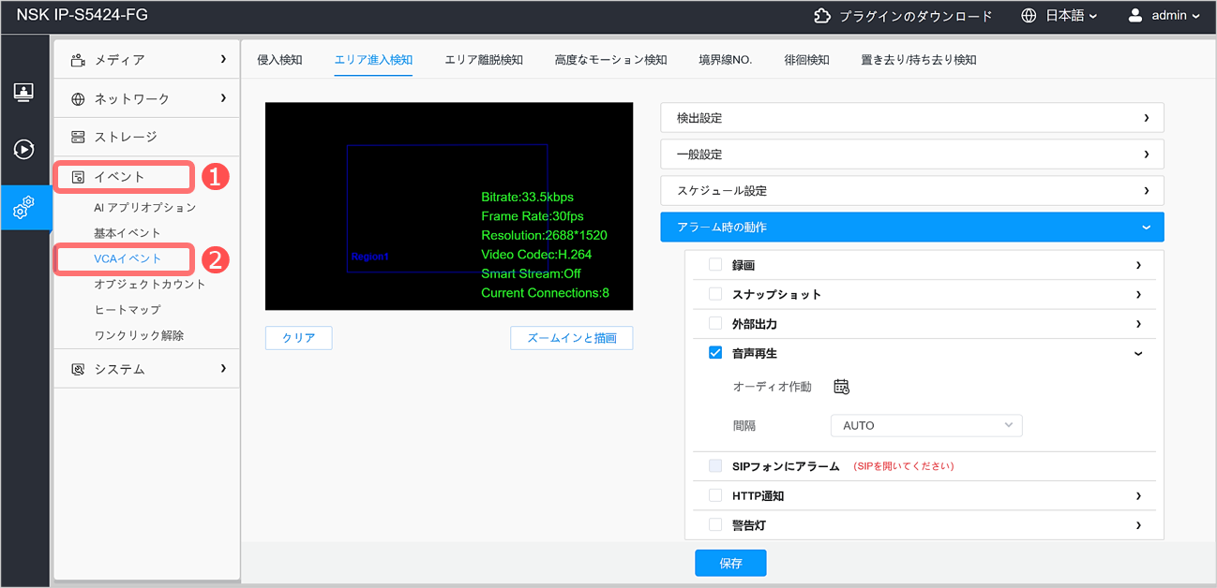Open playback icon in left sidebar
Viewport: 1217px width, 588px height.
[24, 149]
